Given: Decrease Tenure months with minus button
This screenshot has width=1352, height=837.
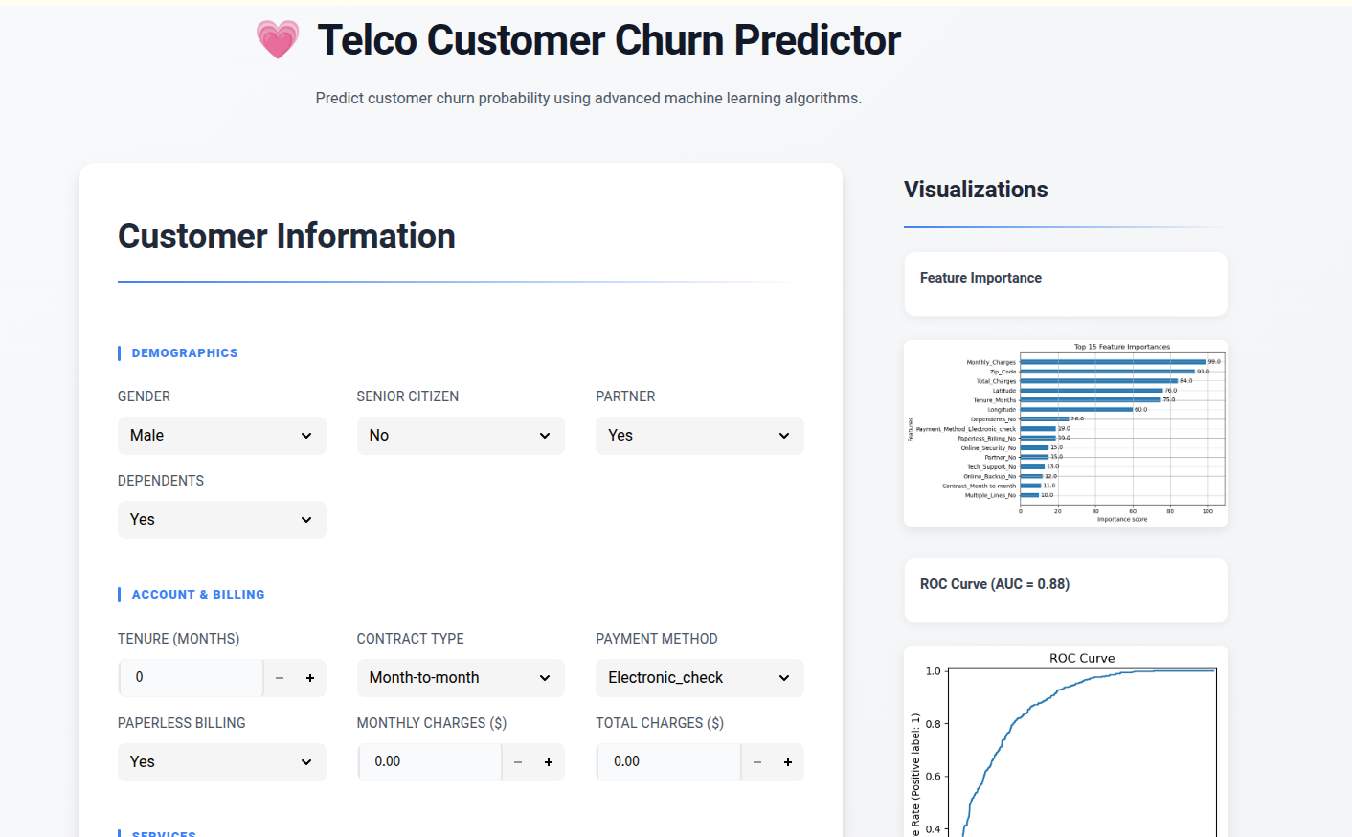Looking at the screenshot, I should click(x=280, y=678).
